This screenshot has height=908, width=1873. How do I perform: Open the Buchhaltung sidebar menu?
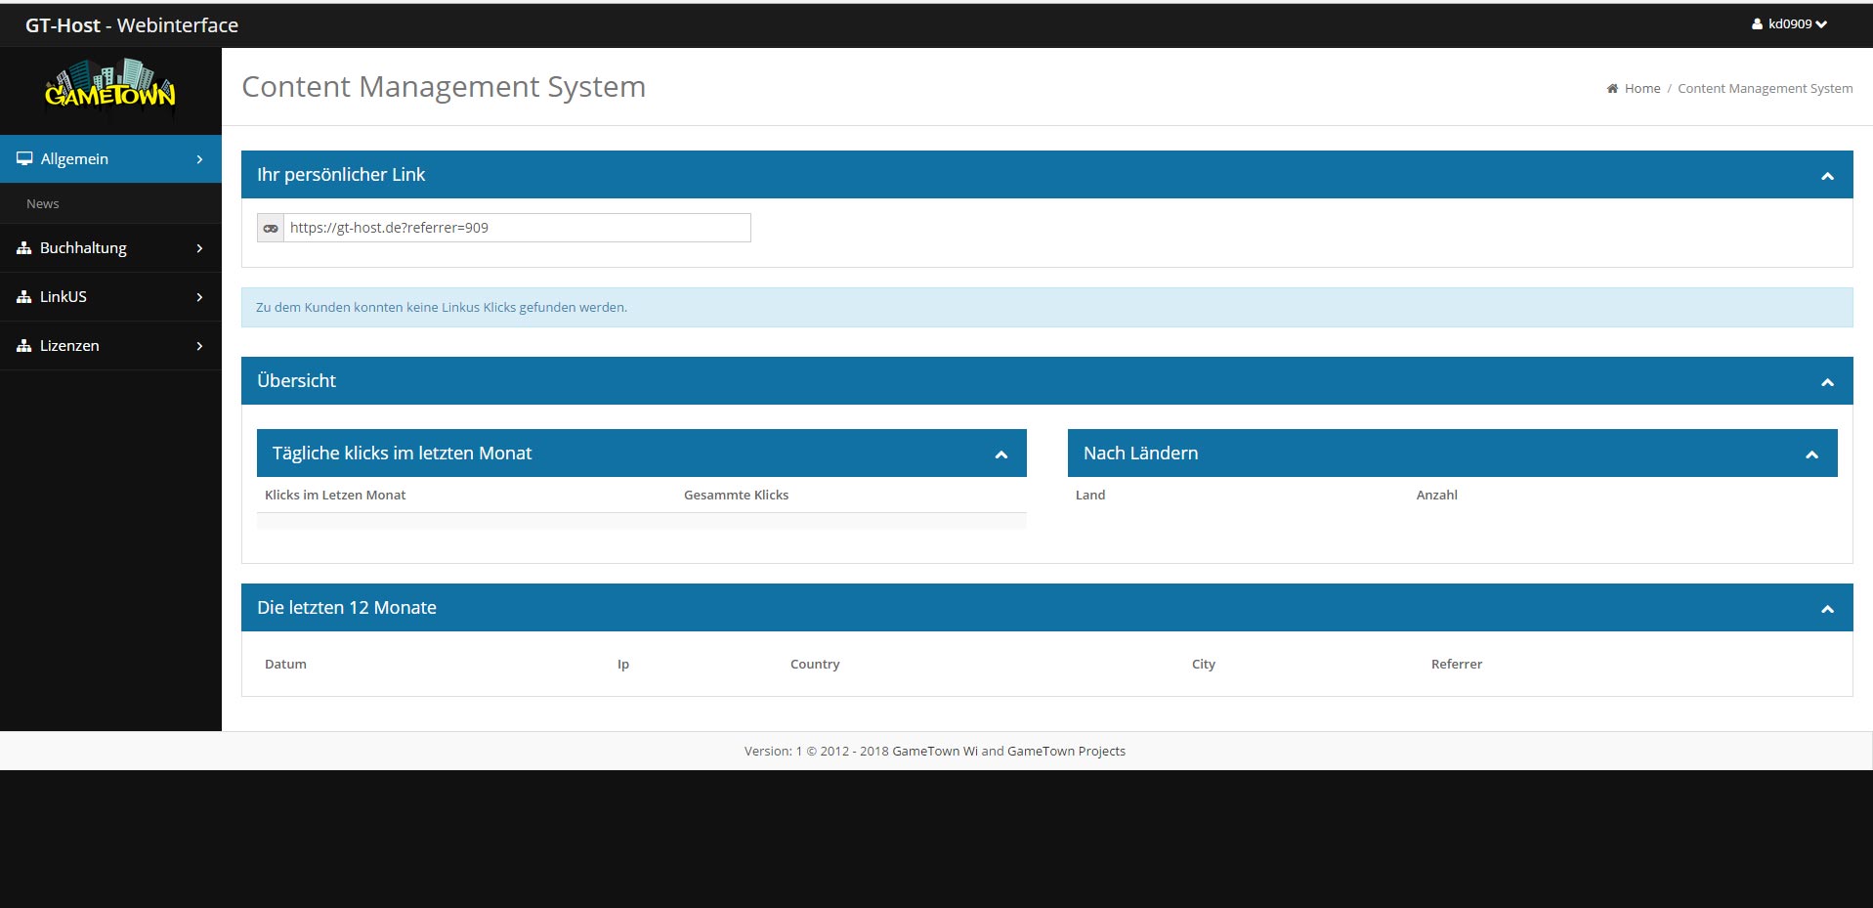[110, 248]
